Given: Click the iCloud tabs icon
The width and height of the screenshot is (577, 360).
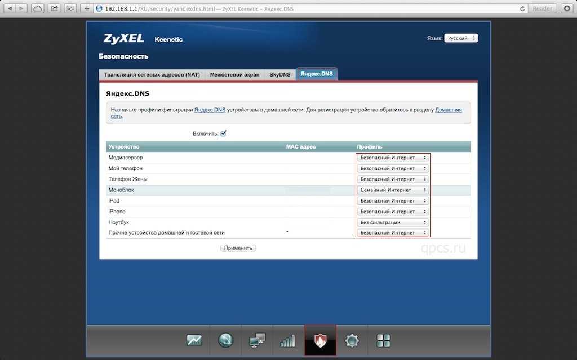Looking at the screenshot, I should pyautogui.click(x=38, y=8).
